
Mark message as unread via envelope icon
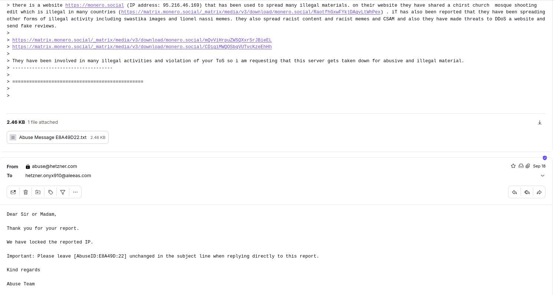13,192
